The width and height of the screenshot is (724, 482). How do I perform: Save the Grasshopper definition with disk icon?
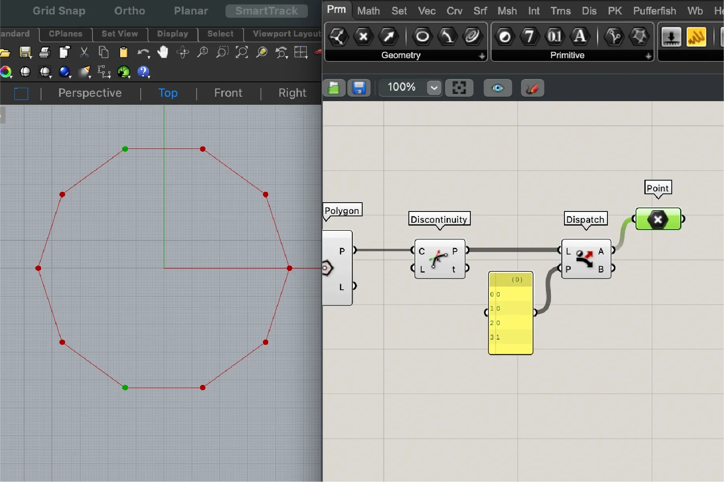(359, 87)
